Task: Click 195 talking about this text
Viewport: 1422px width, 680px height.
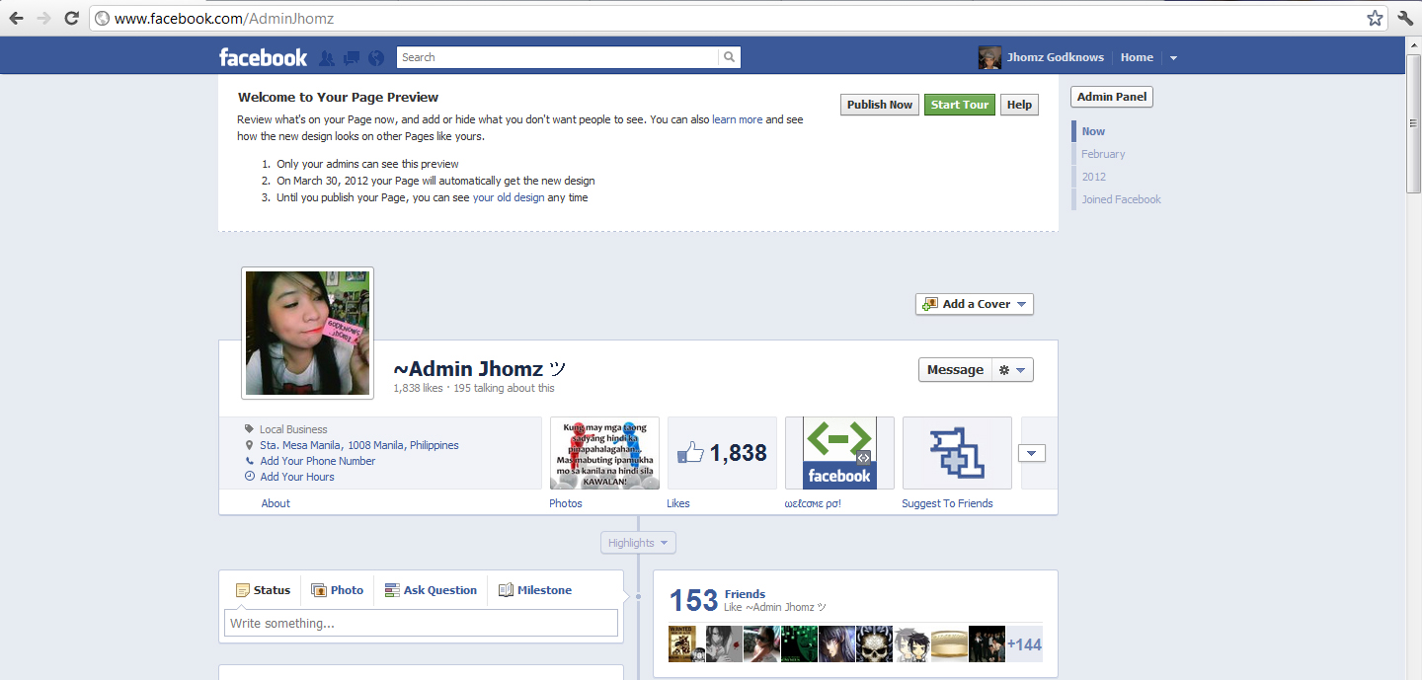Action: 504,388
